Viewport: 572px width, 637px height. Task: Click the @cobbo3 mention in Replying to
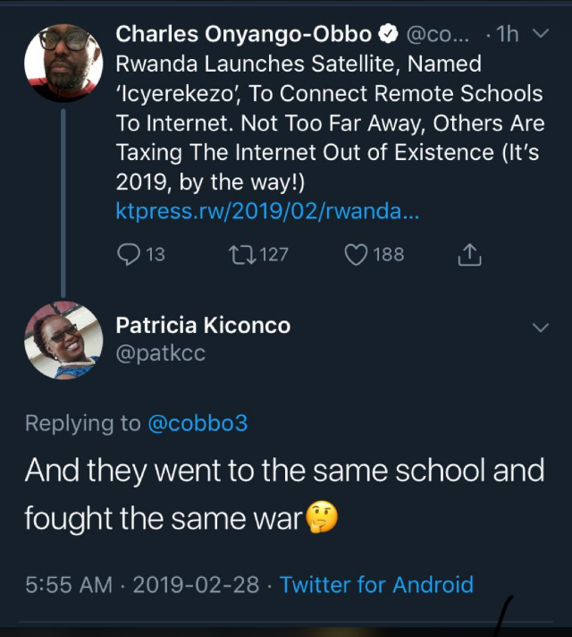click(x=197, y=422)
